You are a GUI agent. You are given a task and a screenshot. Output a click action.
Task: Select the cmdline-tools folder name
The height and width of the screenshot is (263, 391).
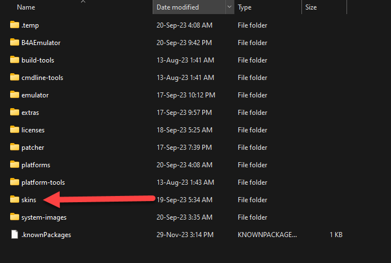[42, 78]
